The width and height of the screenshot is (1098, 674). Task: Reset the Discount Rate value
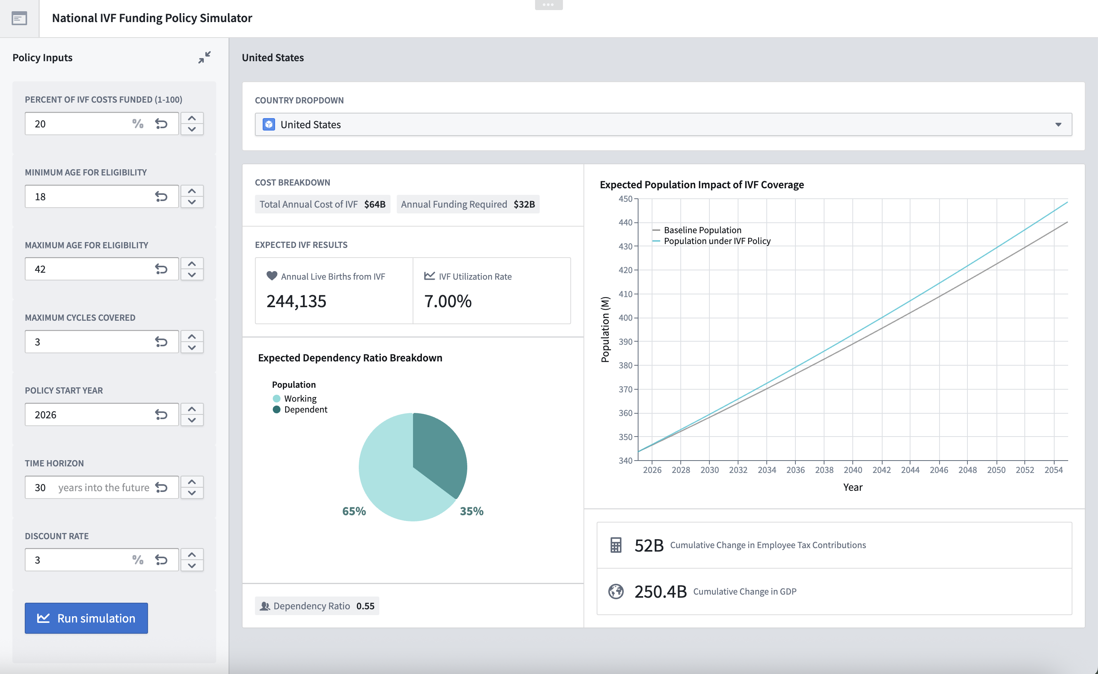[x=161, y=560]
